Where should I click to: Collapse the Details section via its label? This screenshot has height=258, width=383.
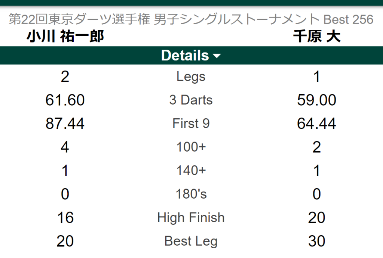(x=185, y=56)
